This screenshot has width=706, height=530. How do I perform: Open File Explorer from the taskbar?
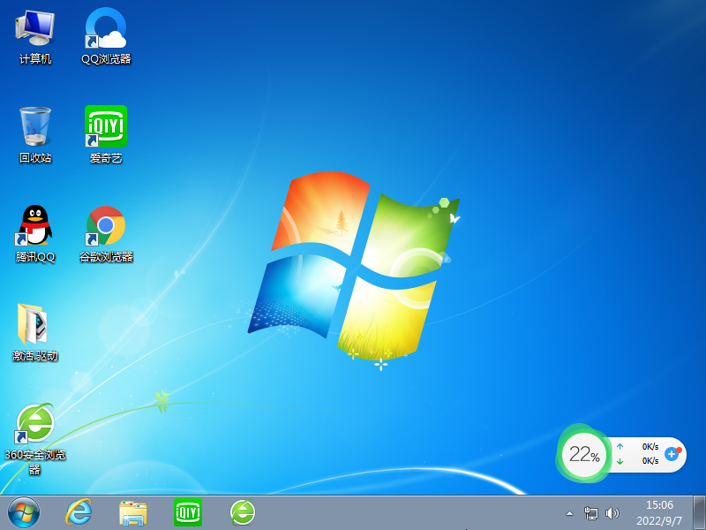click(x=133, y=512)
